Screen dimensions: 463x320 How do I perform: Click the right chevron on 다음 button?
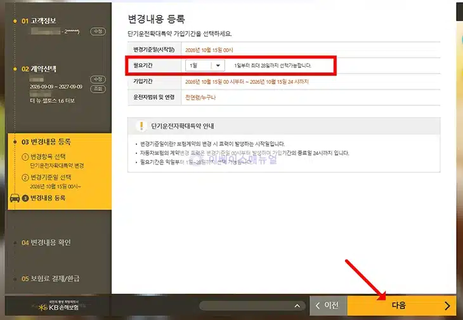448,306
